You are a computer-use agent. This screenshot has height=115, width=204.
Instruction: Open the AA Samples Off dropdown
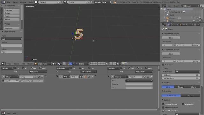coord(187,72)
